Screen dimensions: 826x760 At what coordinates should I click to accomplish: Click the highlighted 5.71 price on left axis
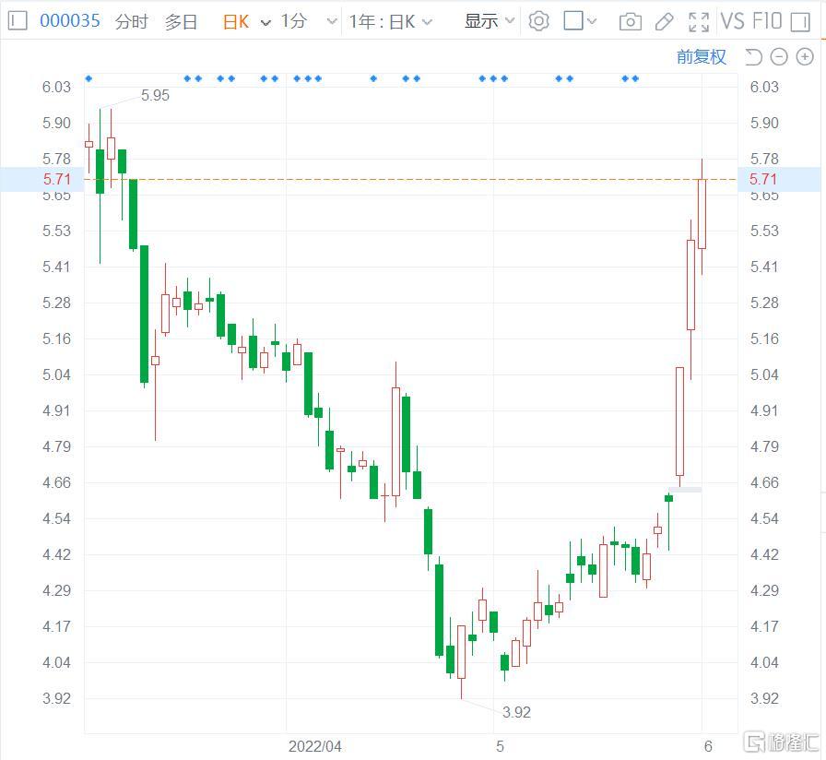tap(56, 179)
